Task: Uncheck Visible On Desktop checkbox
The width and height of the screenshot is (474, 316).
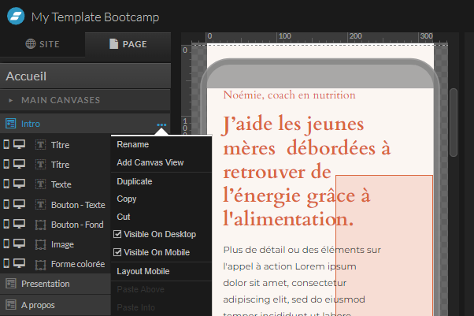Action: (x=117, y=234)
